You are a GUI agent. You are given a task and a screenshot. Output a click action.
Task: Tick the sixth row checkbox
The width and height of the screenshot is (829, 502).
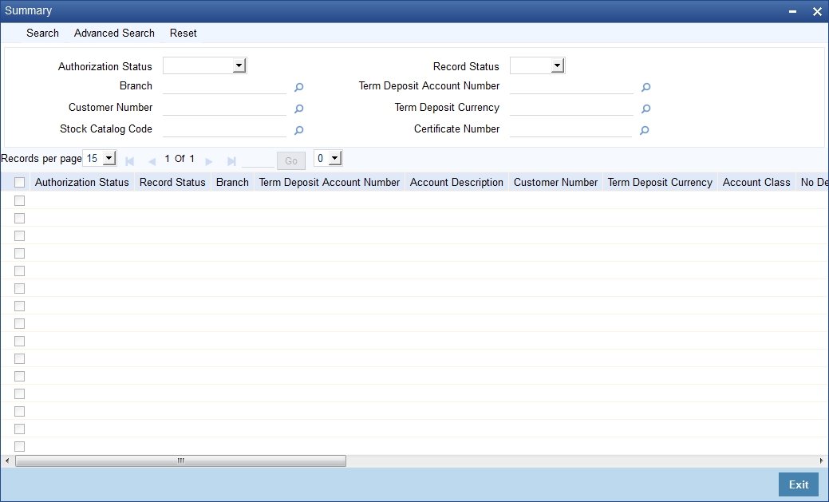[x=20, y=288]
